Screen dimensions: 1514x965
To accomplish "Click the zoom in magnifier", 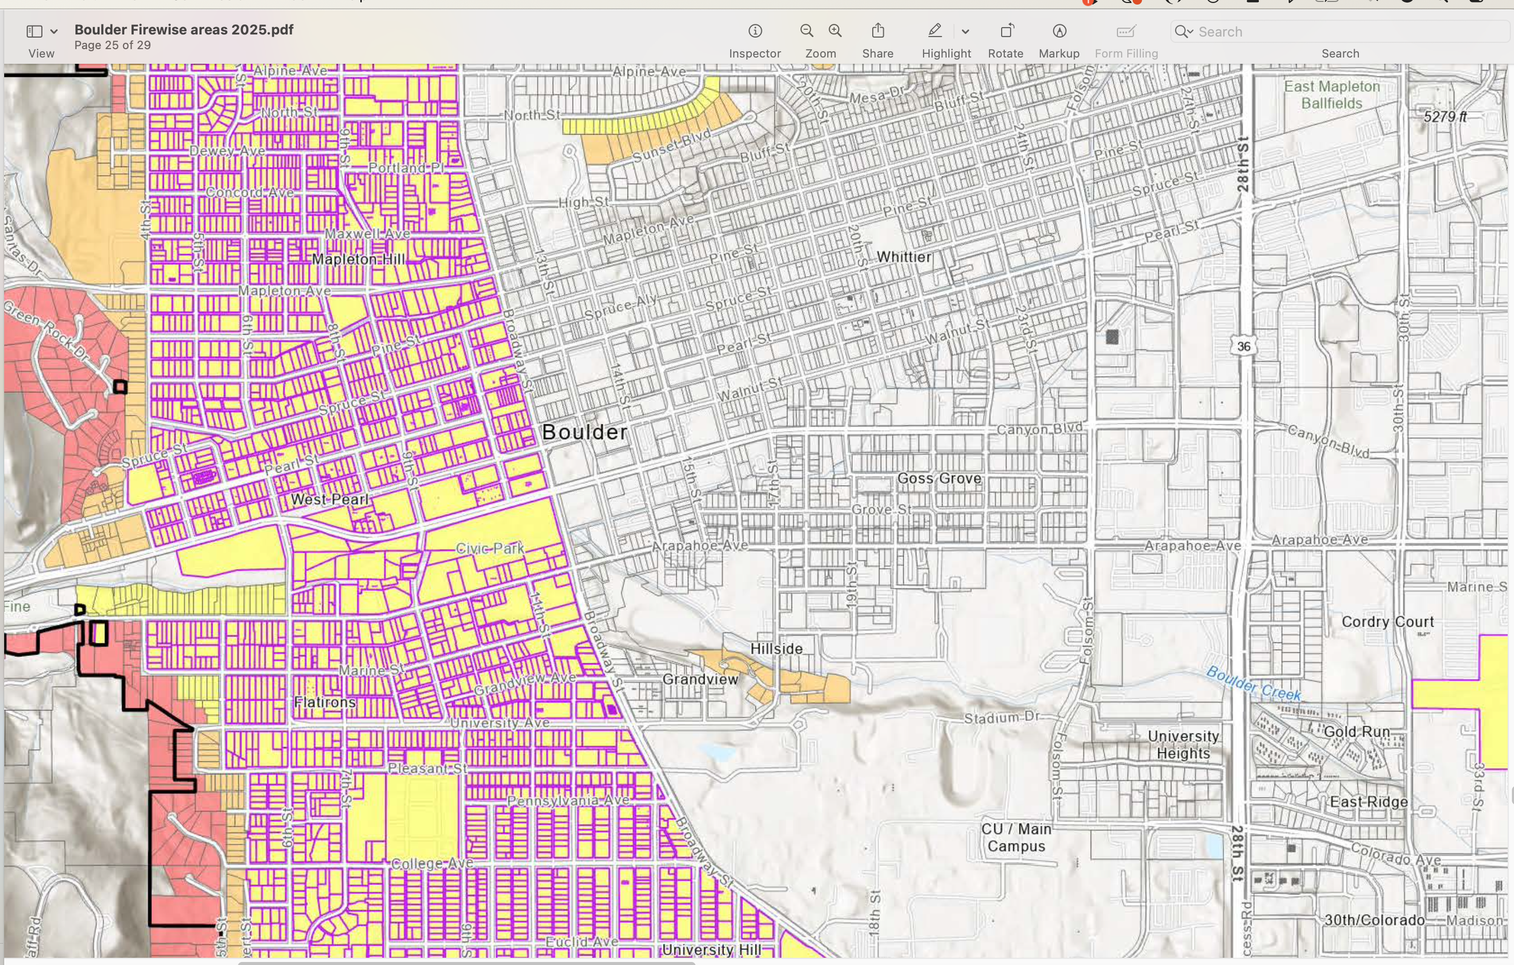I will tap(835, 31).
